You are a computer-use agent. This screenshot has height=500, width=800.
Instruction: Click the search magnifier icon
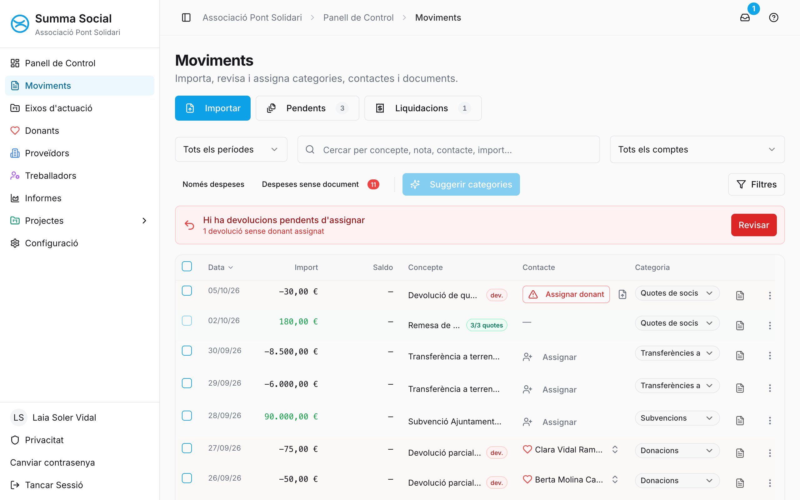pos(310,149)
